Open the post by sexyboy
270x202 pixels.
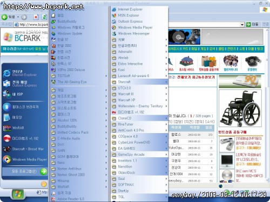176,180
